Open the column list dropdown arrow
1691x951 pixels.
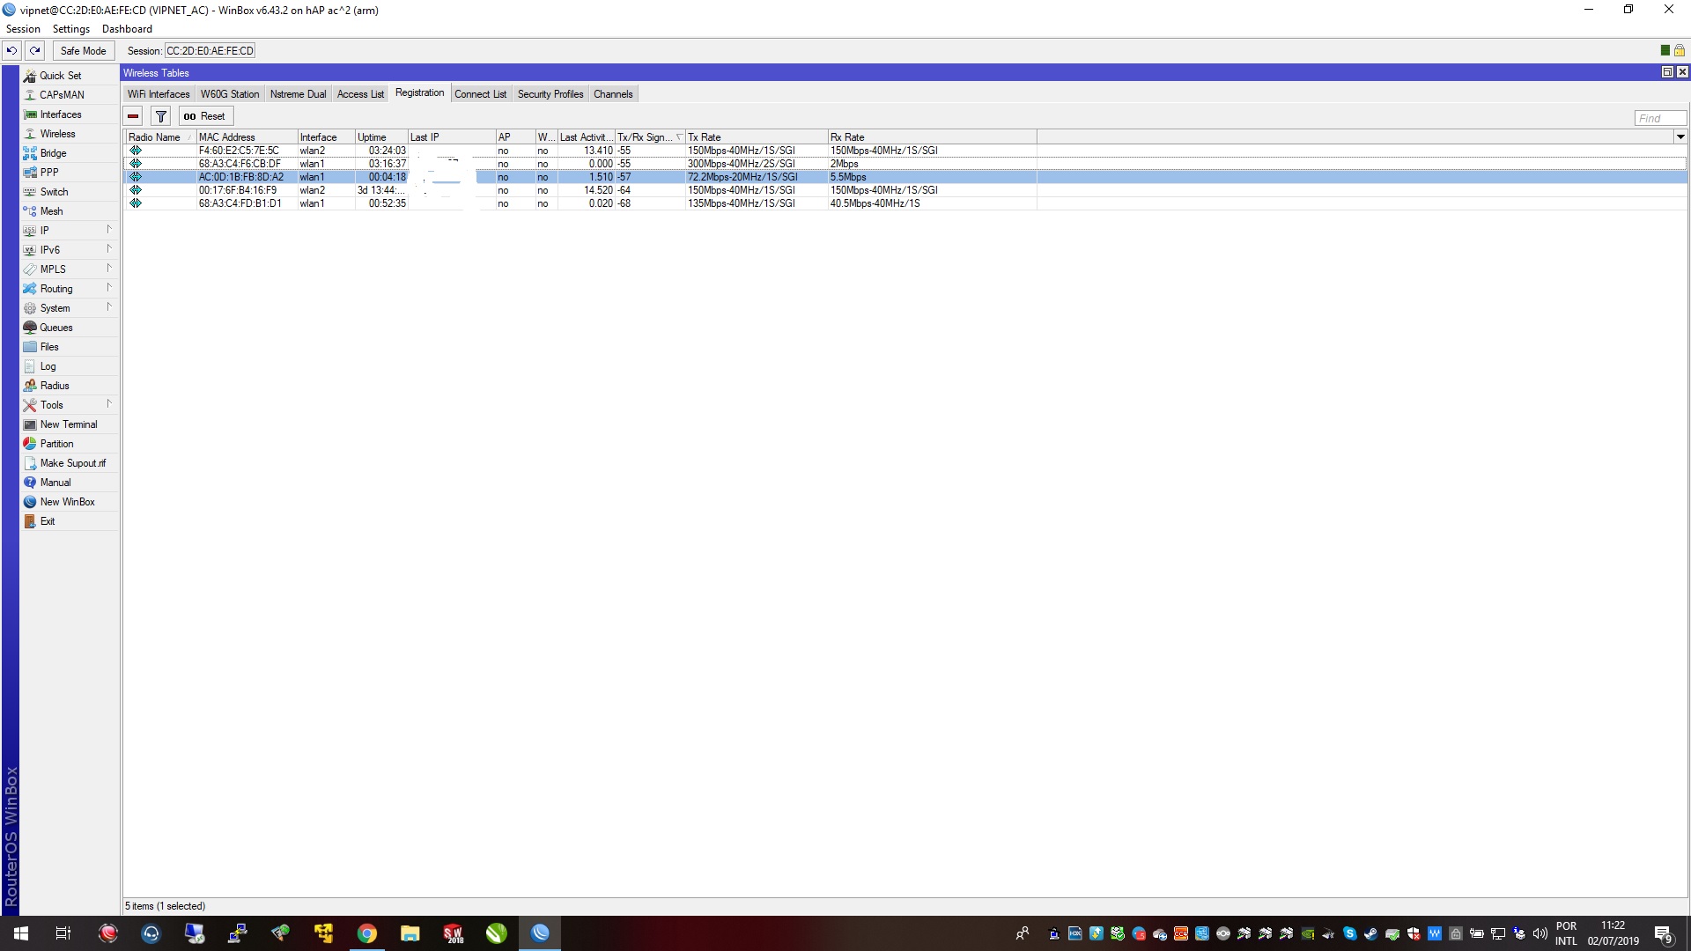click(1680, 136)
